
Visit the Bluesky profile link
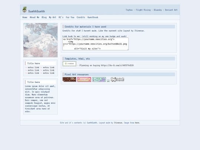click(x=158, y=10)
